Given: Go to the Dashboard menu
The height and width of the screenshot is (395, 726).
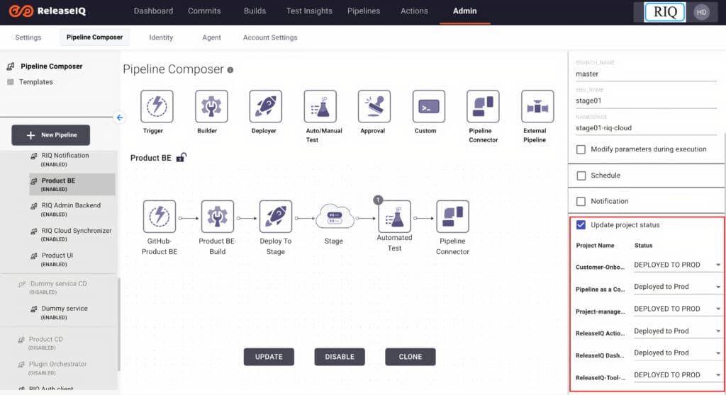Looking at the screenshot, I should click(x=153, y=11).
